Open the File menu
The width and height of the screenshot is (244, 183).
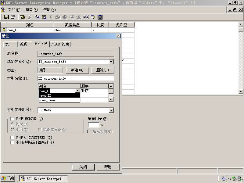tap(14, 10)
